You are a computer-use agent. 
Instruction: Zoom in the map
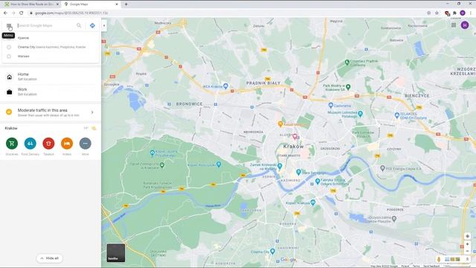point(468,244)
